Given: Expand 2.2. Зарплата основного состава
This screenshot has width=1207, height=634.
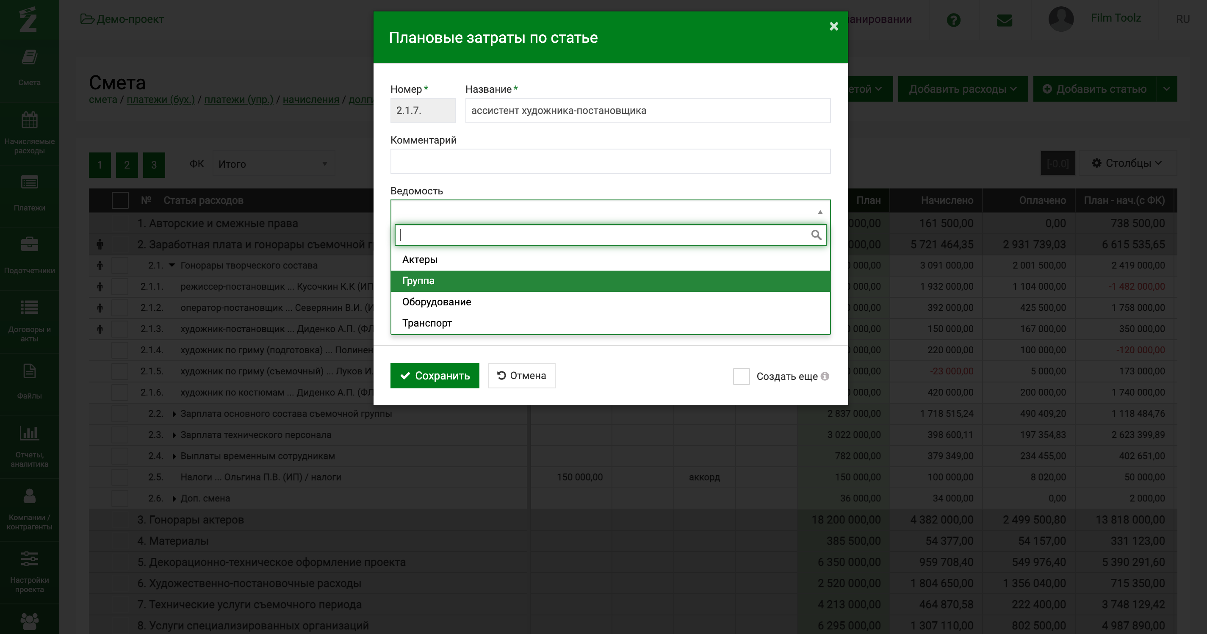Looking at the screenshot, I should pos(174,414).
